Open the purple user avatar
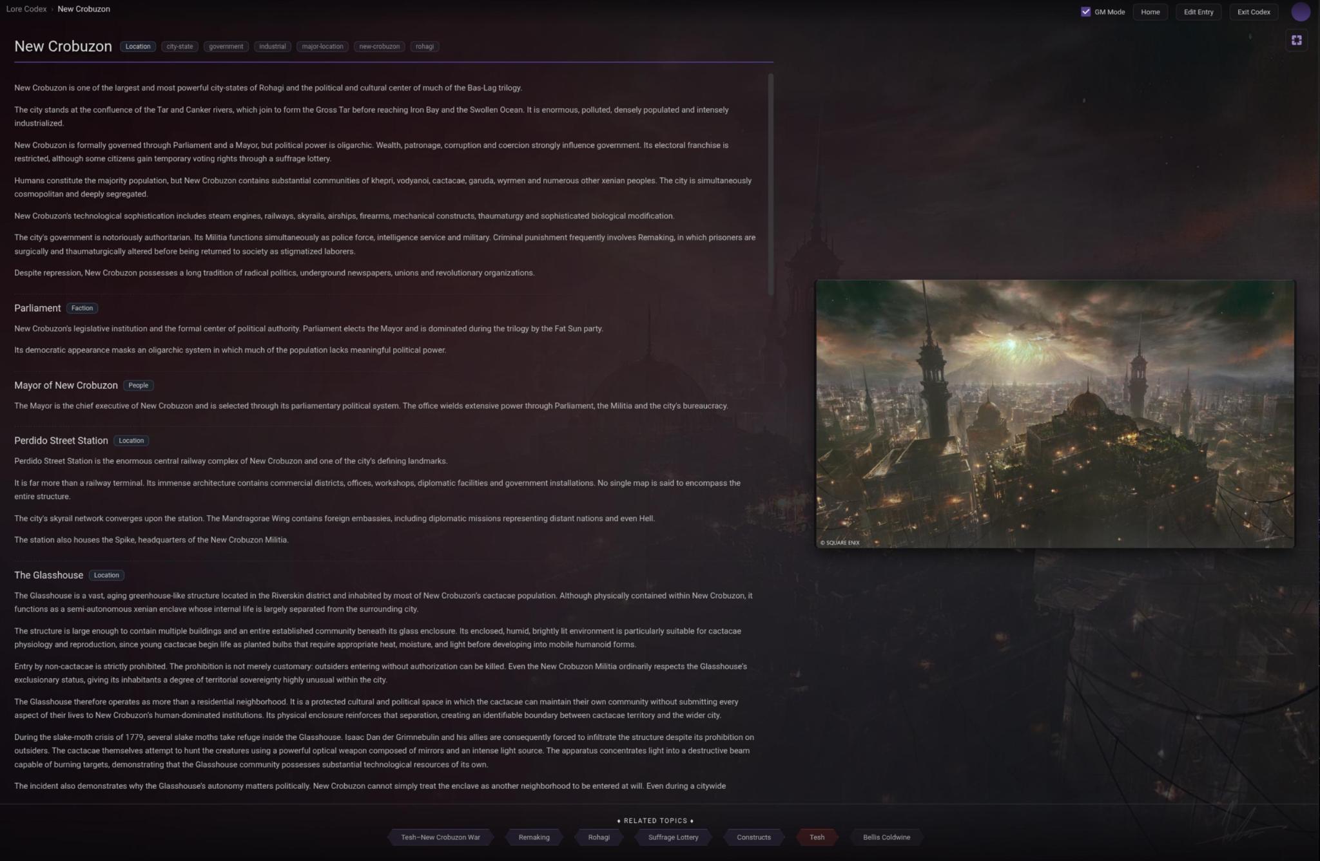Viewport: 1320px width, 861px height. coord(1301,12)
